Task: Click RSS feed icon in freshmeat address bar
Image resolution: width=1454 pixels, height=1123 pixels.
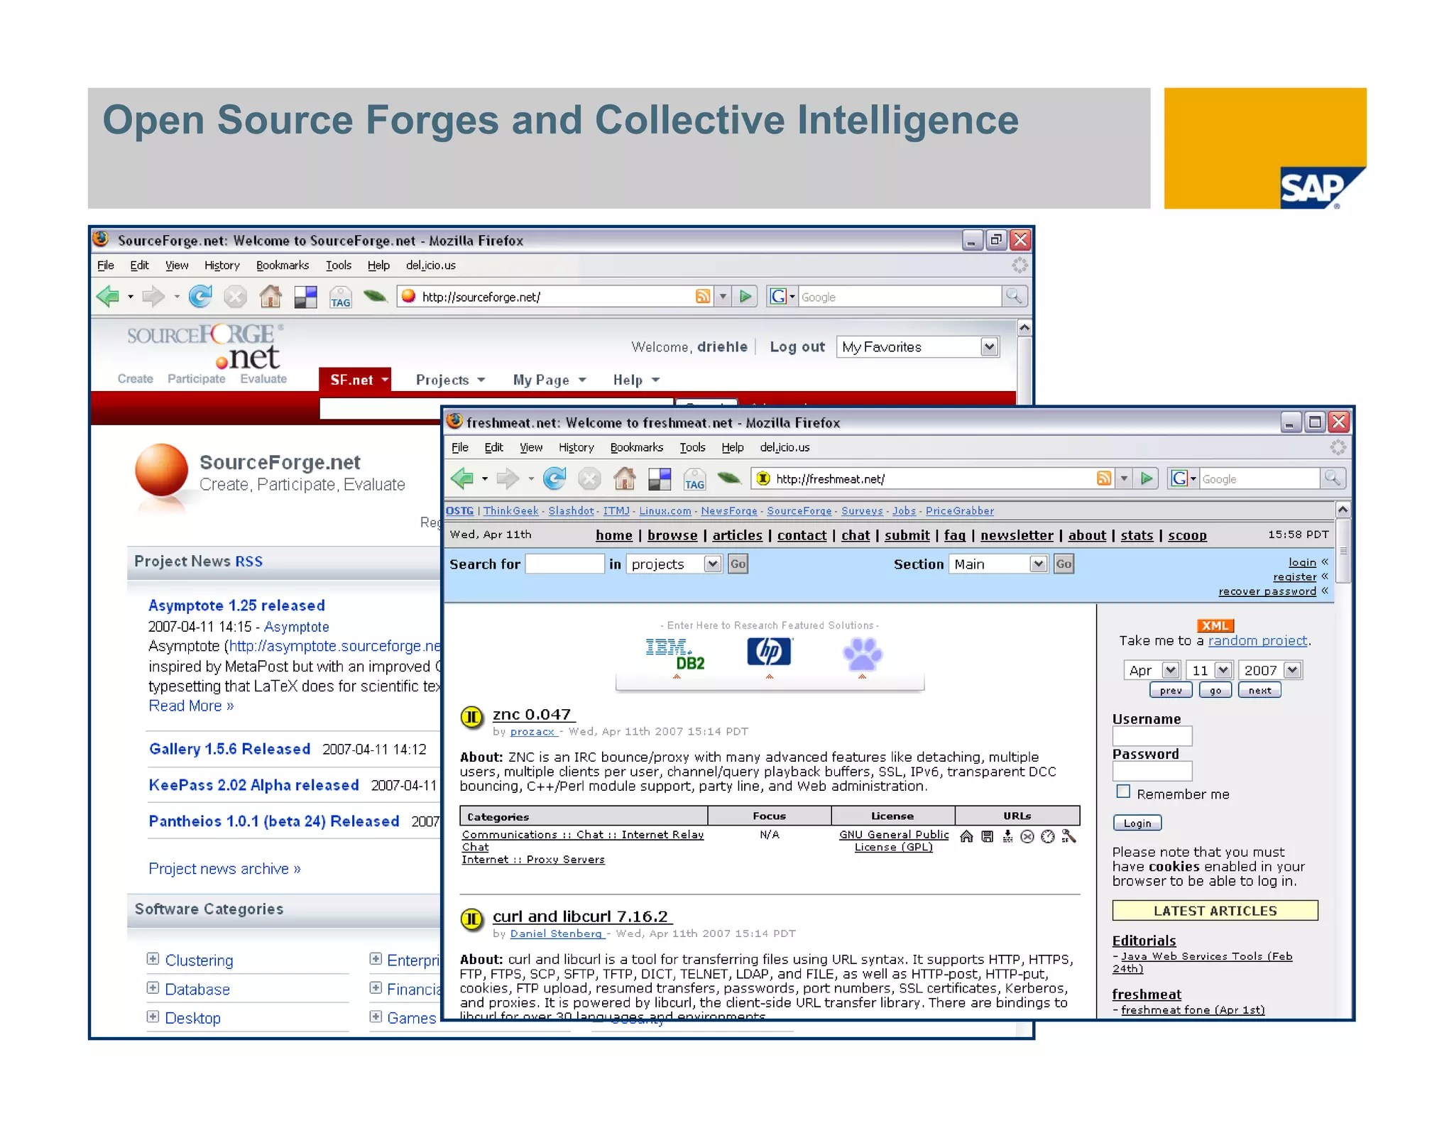Action: pos(1103,478)
